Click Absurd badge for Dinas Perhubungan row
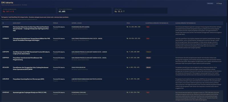228x102 pixels. [148, 67]
